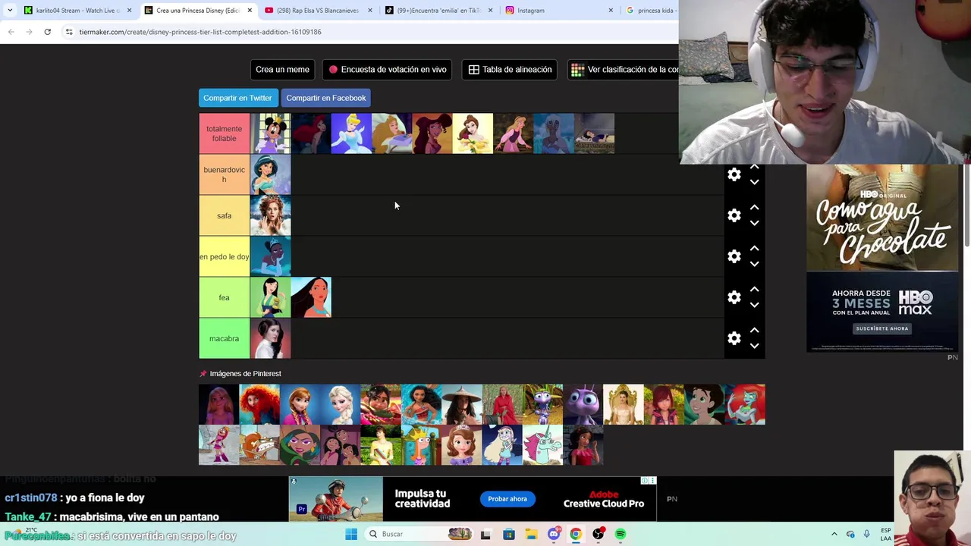Select Tiana image in en pedo le doy row
The width and height of the screenshot is (971, 546).
(270, 256)
